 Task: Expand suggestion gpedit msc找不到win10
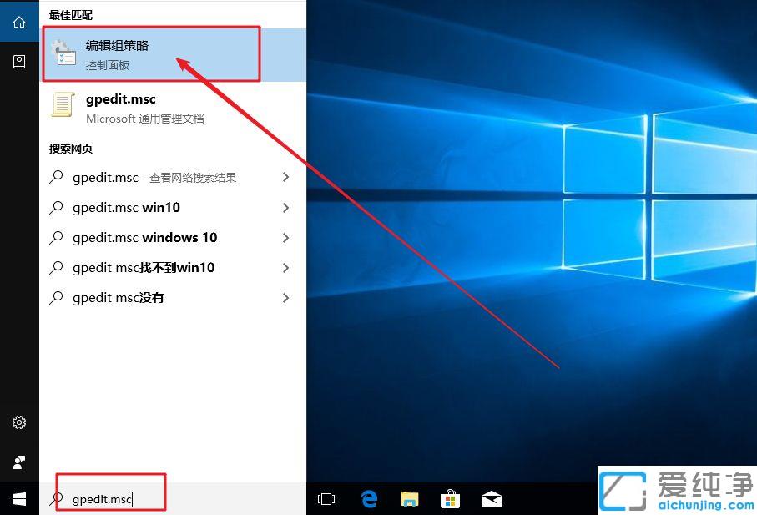pos(286,267)
